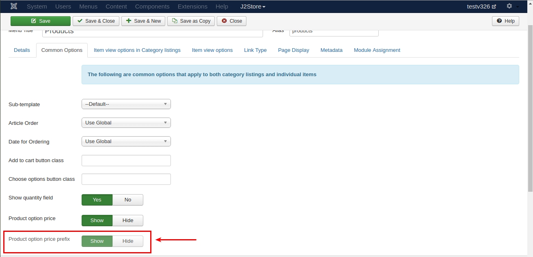Expand the Sub-template dropdown
Viewport: 533px width, 257px height.
click(126, 104)
